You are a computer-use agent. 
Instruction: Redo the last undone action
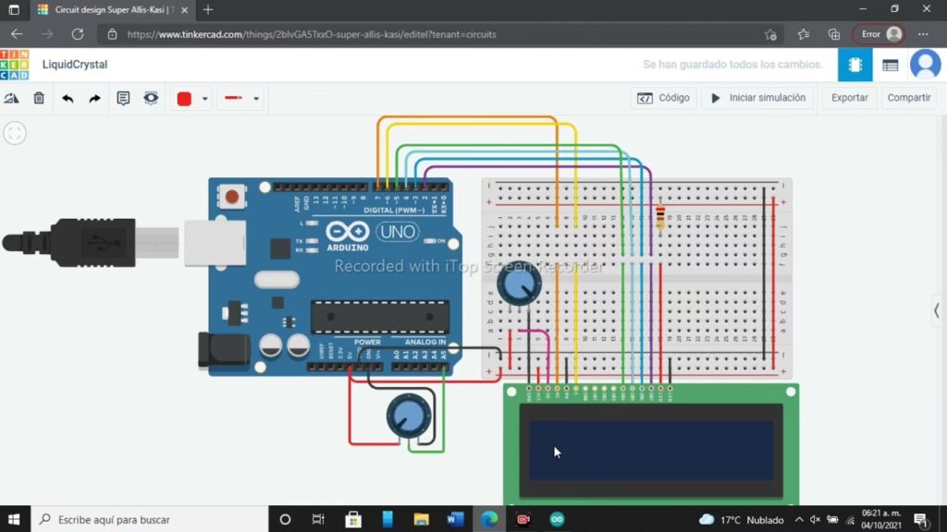tap(94, 98)
